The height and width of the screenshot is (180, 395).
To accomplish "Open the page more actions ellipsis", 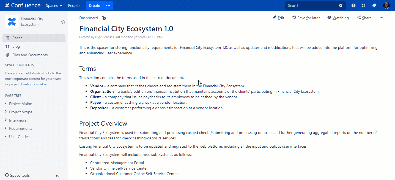I will (381, 18).
